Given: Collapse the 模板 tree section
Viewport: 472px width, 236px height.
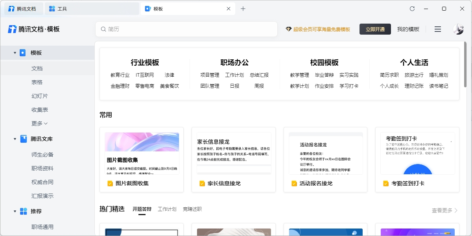Looking at the screenshot, I should (x=15, y=53).
